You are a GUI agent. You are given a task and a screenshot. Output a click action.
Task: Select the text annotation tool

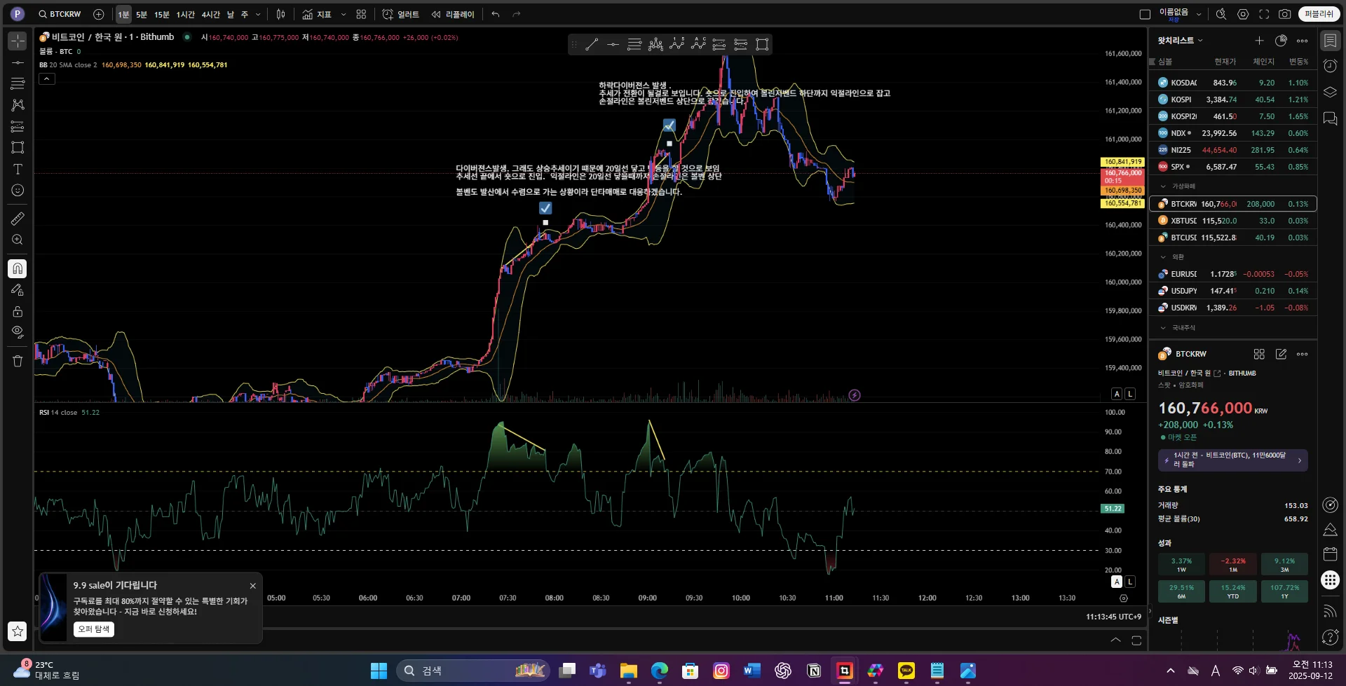[x=18, y=169]
